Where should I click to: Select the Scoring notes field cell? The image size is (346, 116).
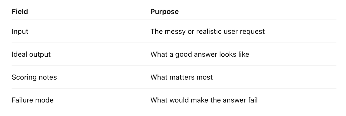(34, 77)
